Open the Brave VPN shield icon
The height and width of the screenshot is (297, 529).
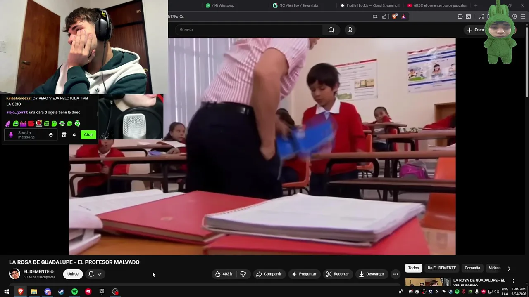515,16
